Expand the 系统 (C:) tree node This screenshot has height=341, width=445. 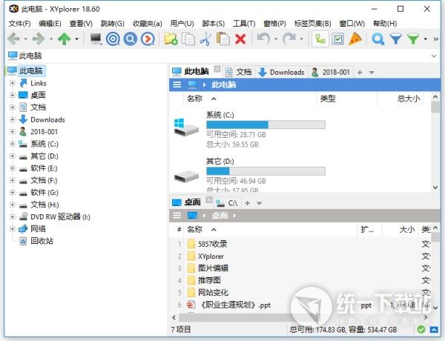[x=12, y=144]
